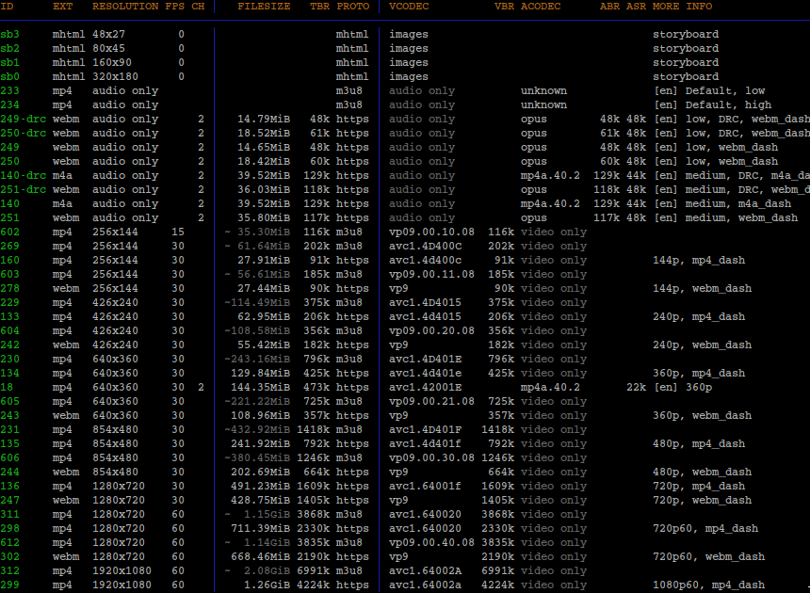810x593 pixels.
Task: Select format ID 299
Action: pos(9,585)
